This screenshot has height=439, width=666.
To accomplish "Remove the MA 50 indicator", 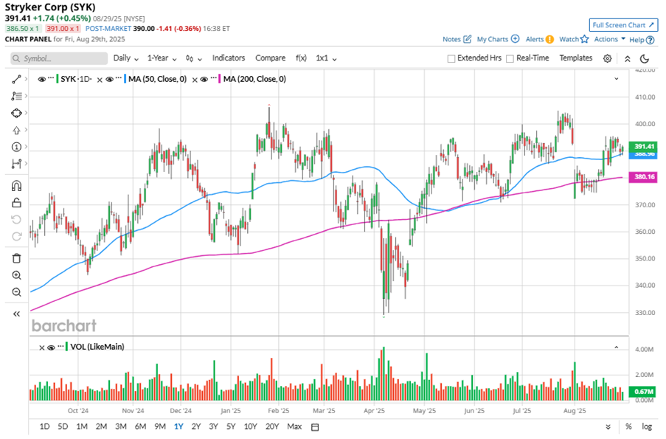I will click(x=100, y=80).
